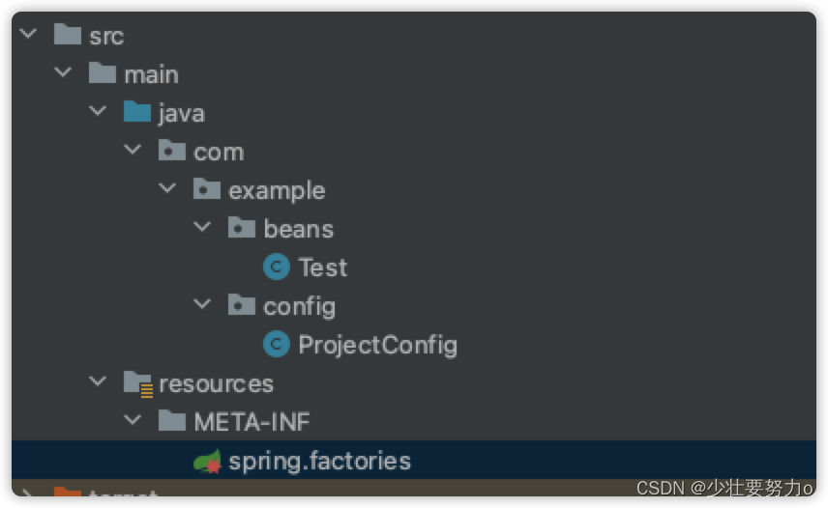Select the Test class file
This screenshot has height=508, width=828.
click(322, 268)
